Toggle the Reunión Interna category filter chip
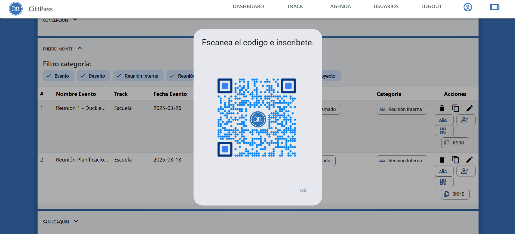This screenshot has width=515, height=234. (x=138, y=76)
